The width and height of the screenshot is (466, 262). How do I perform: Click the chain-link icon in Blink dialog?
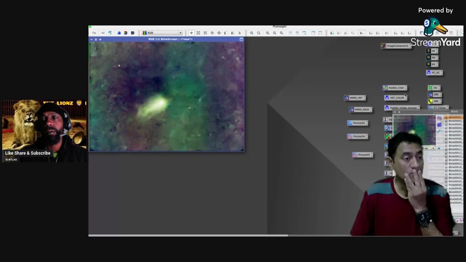439,131
